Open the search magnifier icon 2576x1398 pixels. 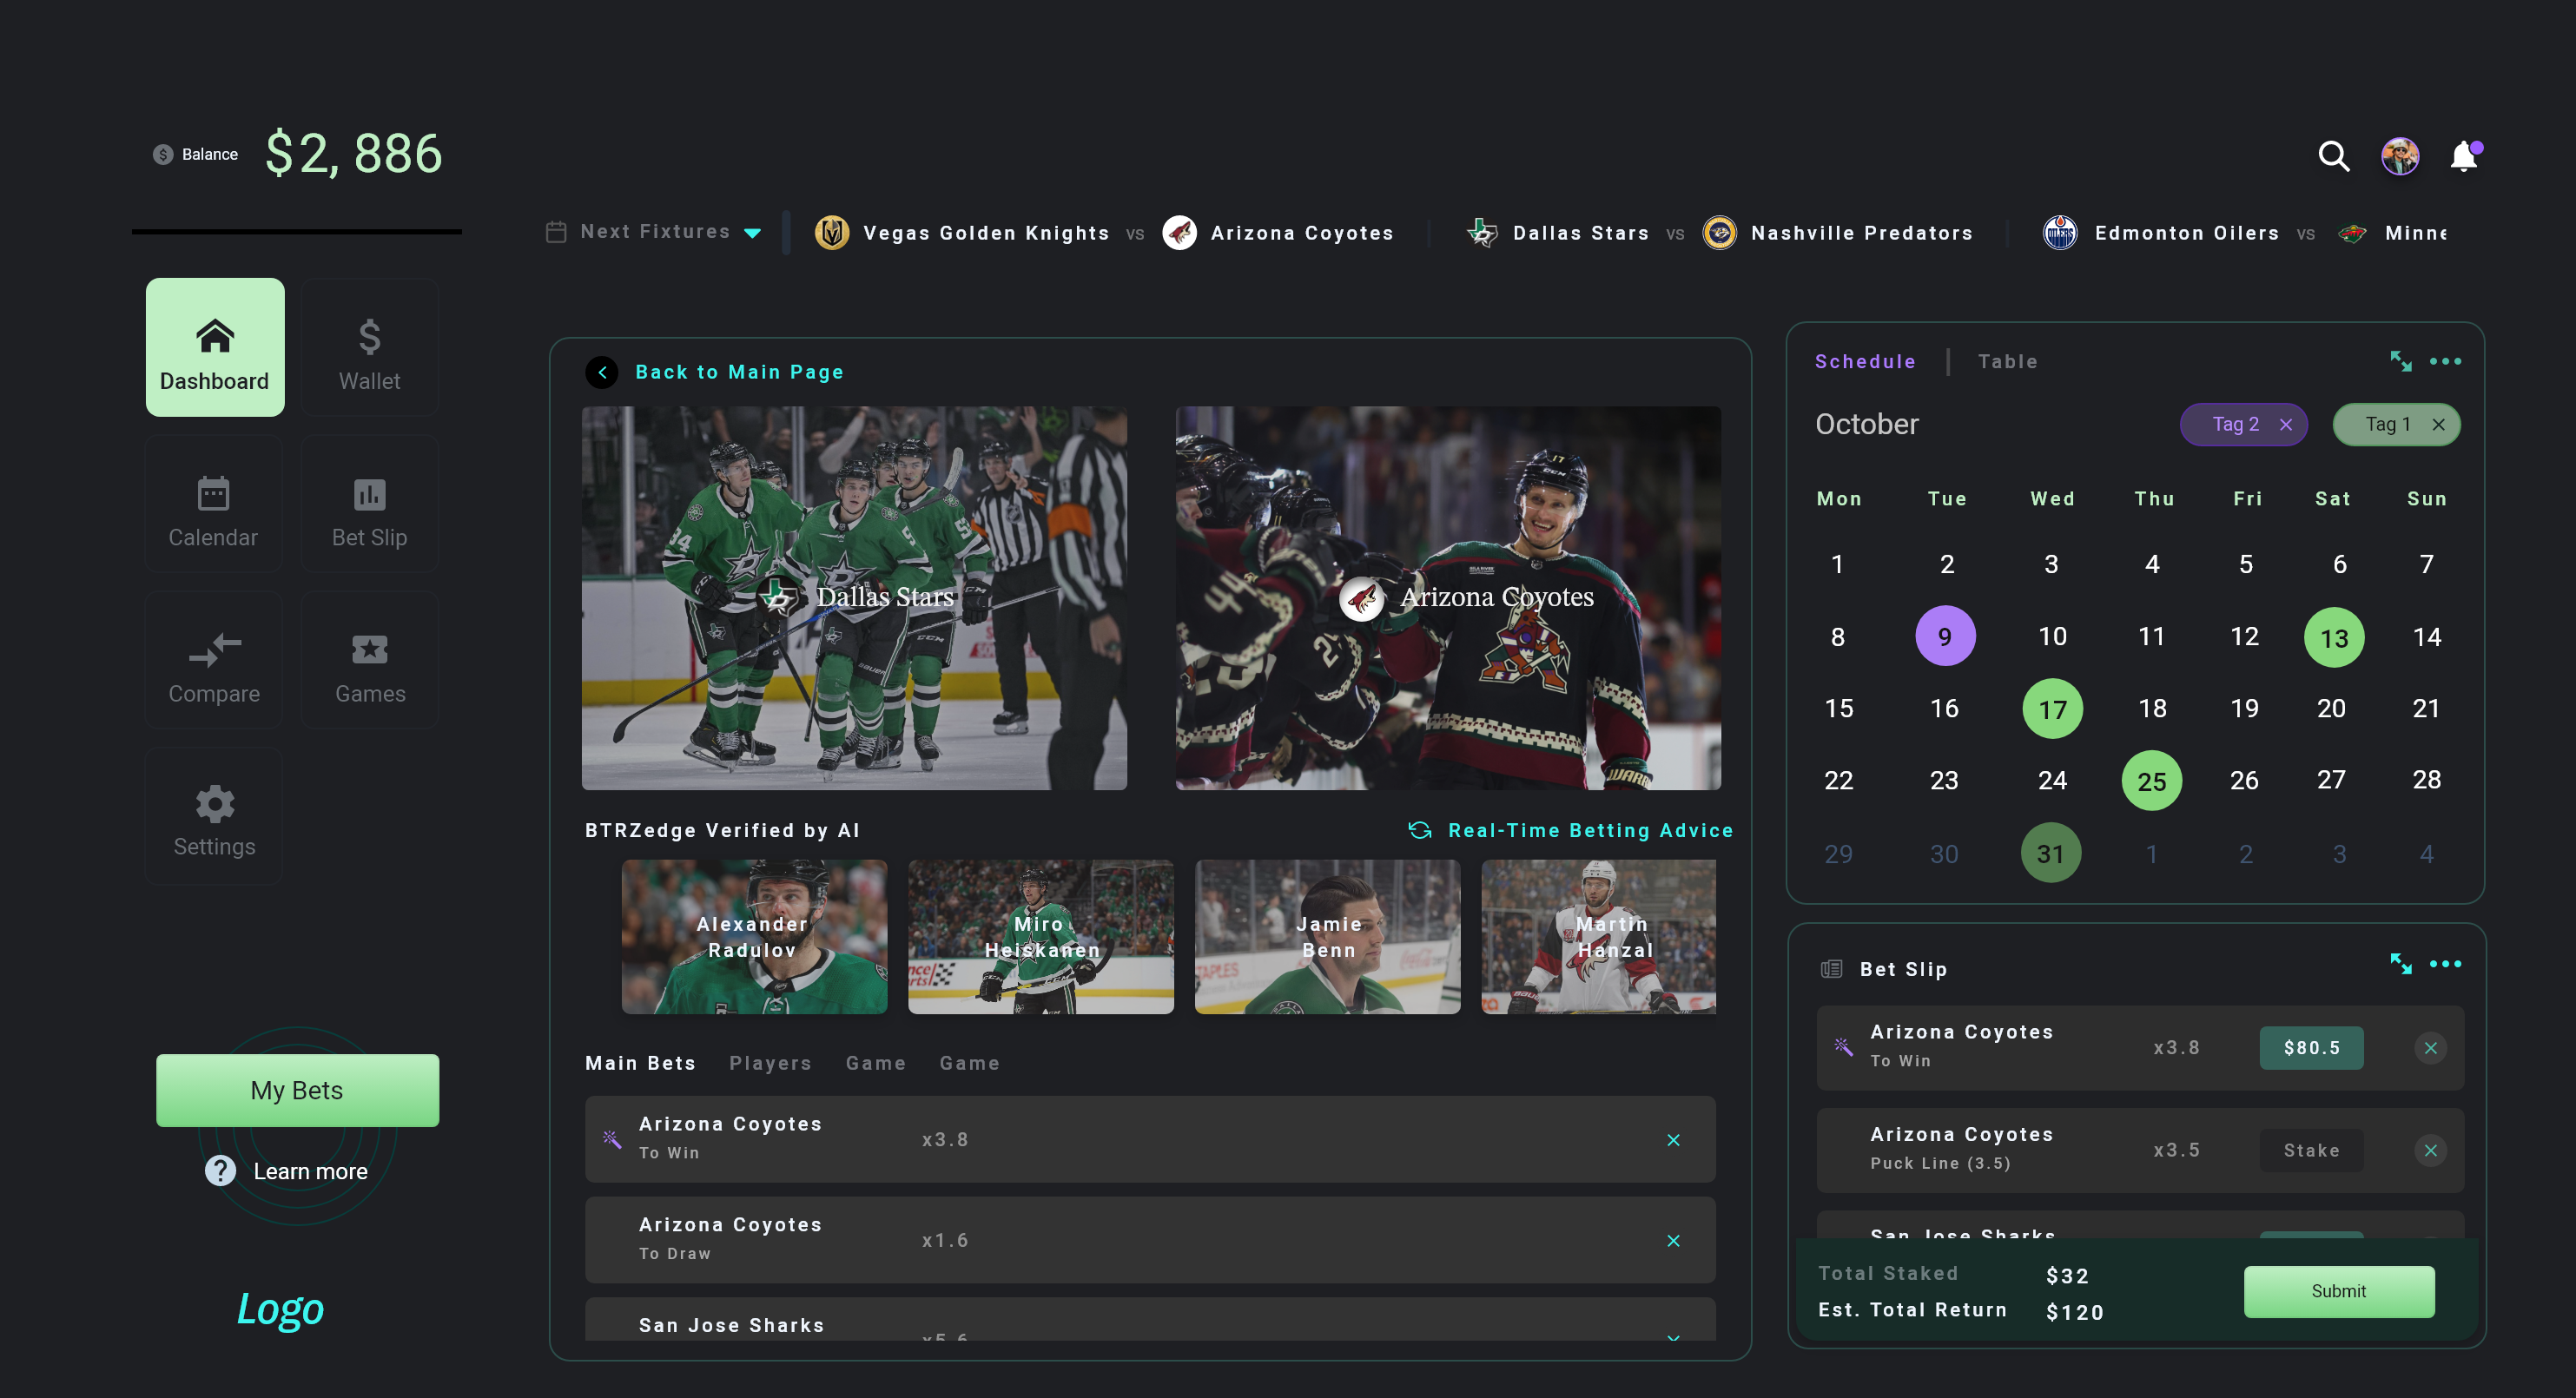(2333, 156)
